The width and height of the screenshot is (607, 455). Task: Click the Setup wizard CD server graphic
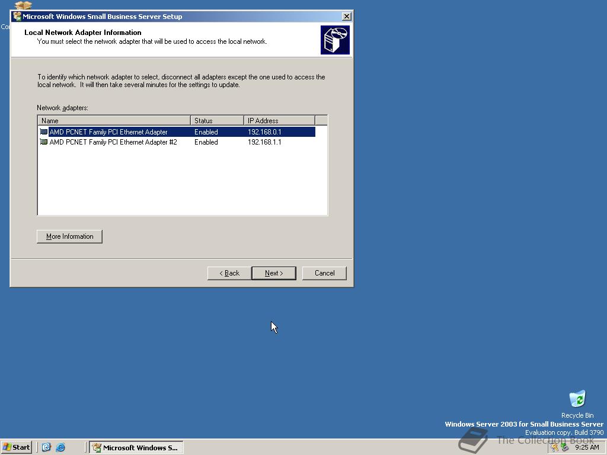[335, 40]
